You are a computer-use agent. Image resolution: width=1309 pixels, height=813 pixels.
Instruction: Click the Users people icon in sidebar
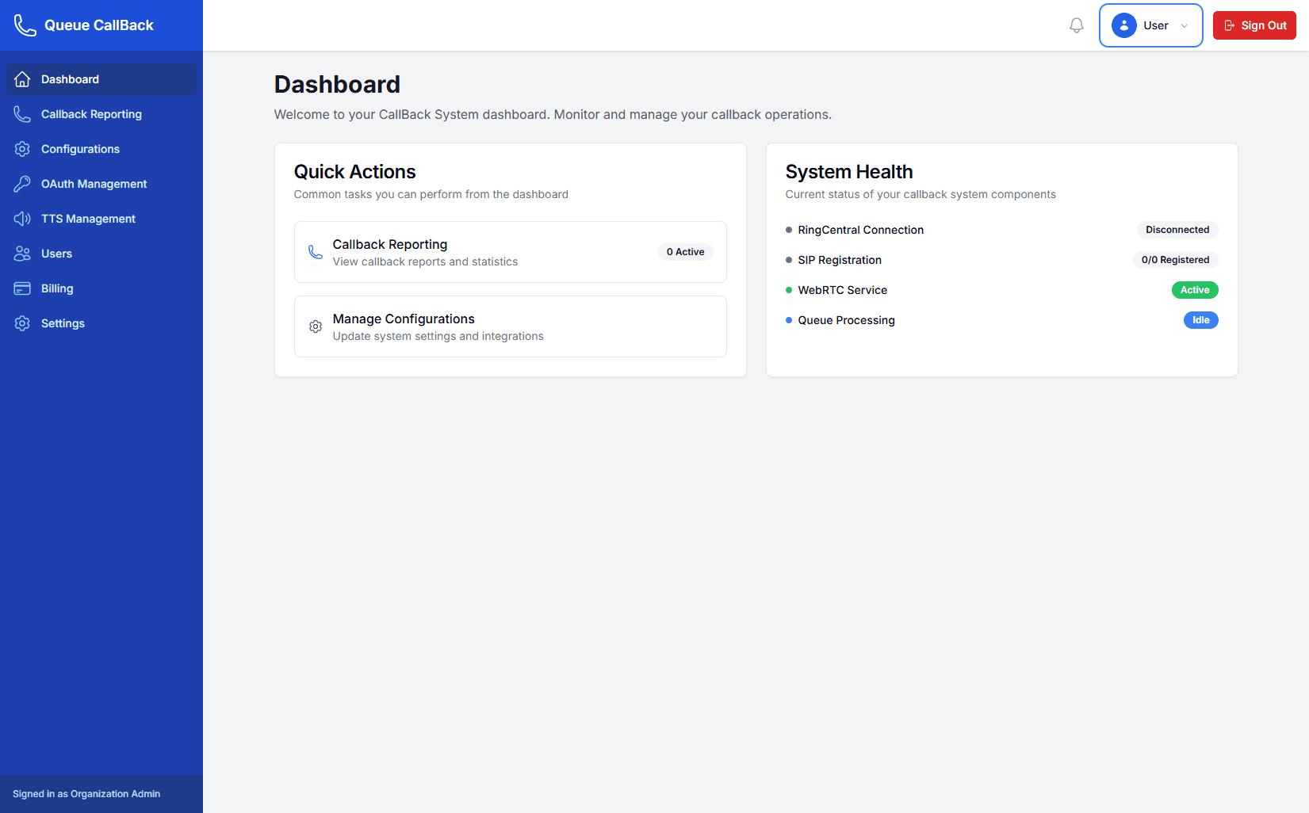click(x=22, y=253)
